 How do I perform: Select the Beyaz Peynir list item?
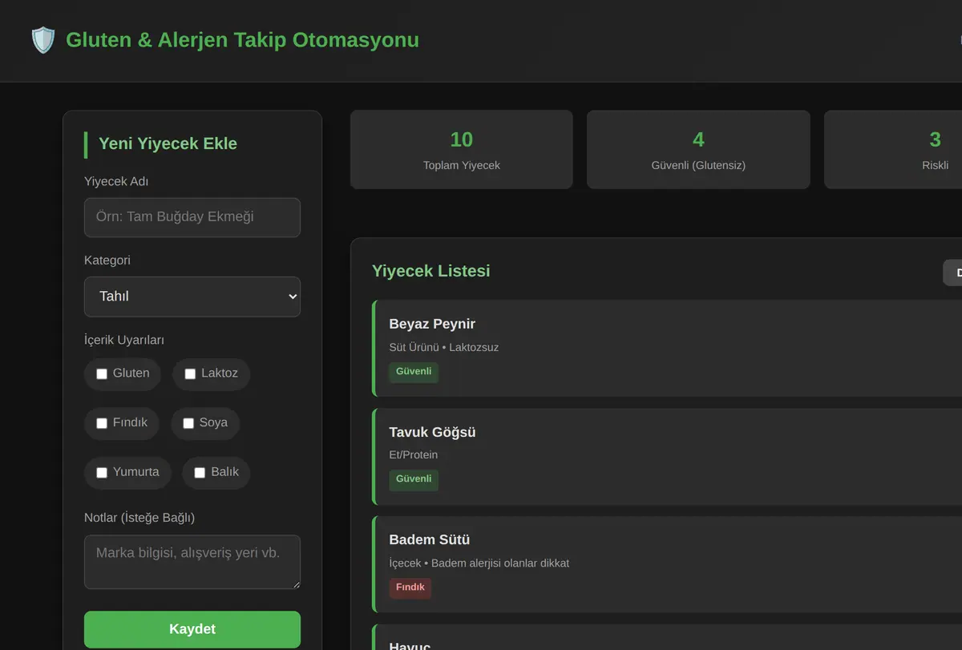click(x=667, y=349)
